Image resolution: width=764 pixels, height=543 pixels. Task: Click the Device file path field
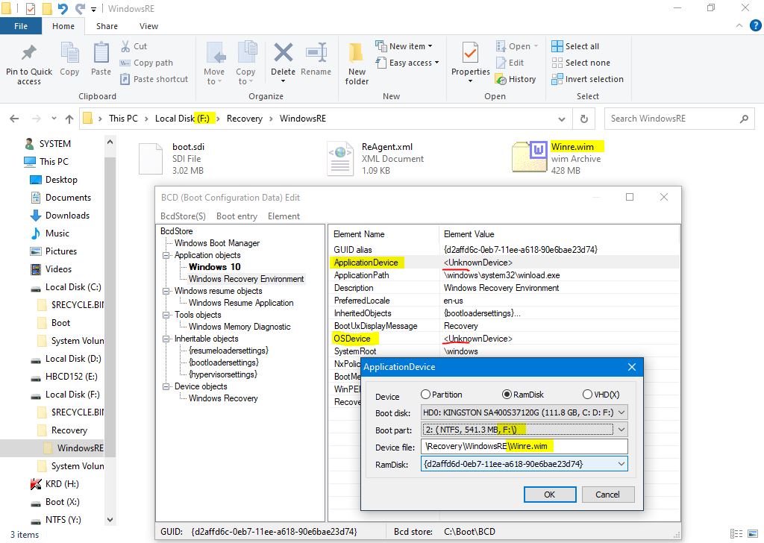click(x=524, y=446)
